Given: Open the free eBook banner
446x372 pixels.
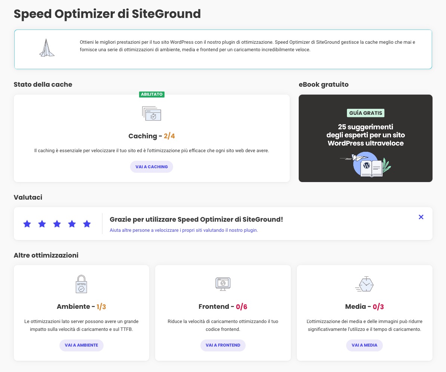Looking at the screenshot, I should point(366,138).
